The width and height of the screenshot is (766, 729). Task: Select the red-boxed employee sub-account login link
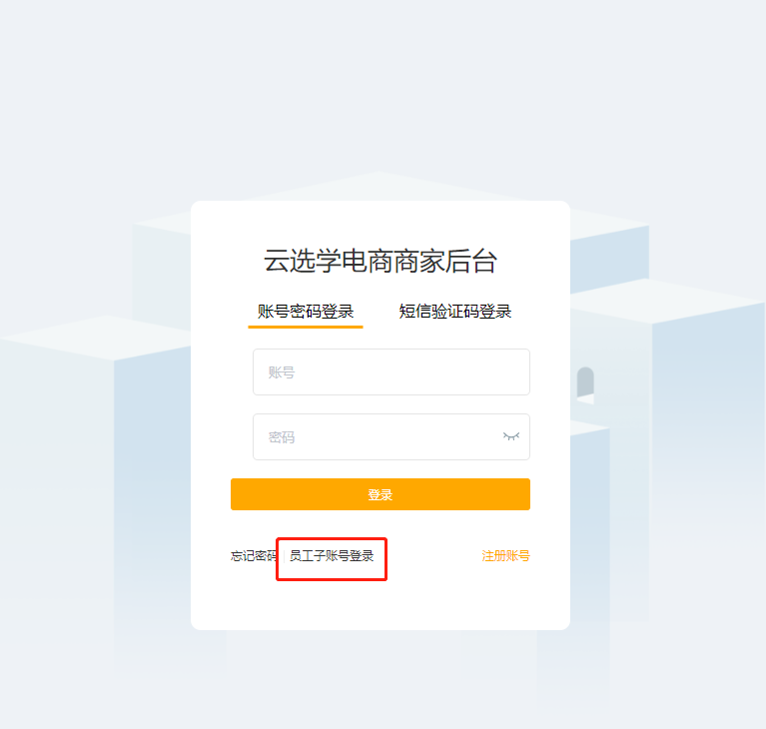[x=332, y=556]
